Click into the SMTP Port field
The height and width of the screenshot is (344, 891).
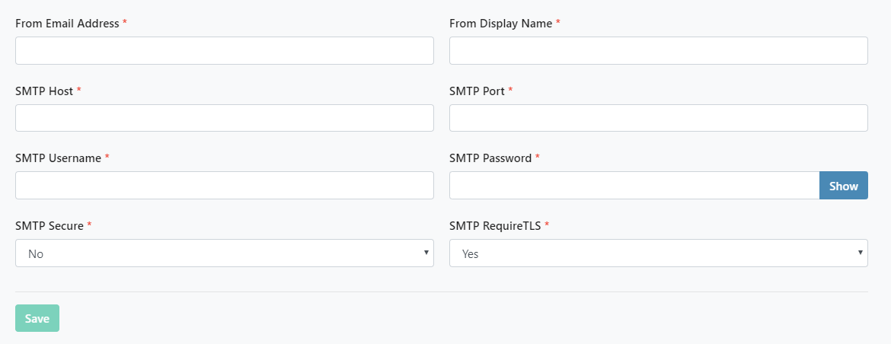658,118
